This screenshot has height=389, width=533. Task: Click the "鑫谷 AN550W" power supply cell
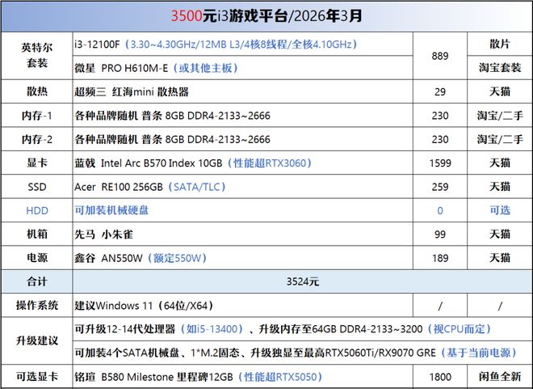pyautogui.click(x=243, y=258)
